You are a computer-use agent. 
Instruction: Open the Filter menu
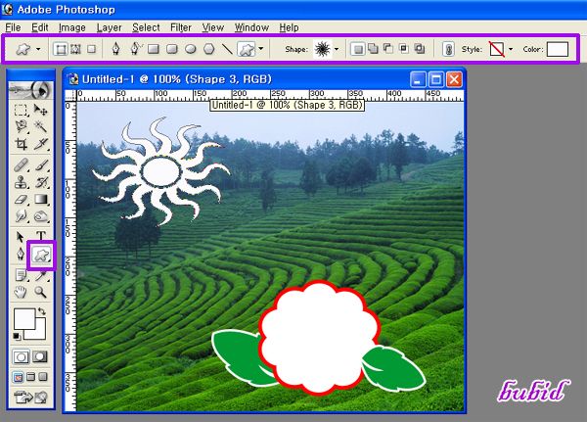click(x=181, y=27)
